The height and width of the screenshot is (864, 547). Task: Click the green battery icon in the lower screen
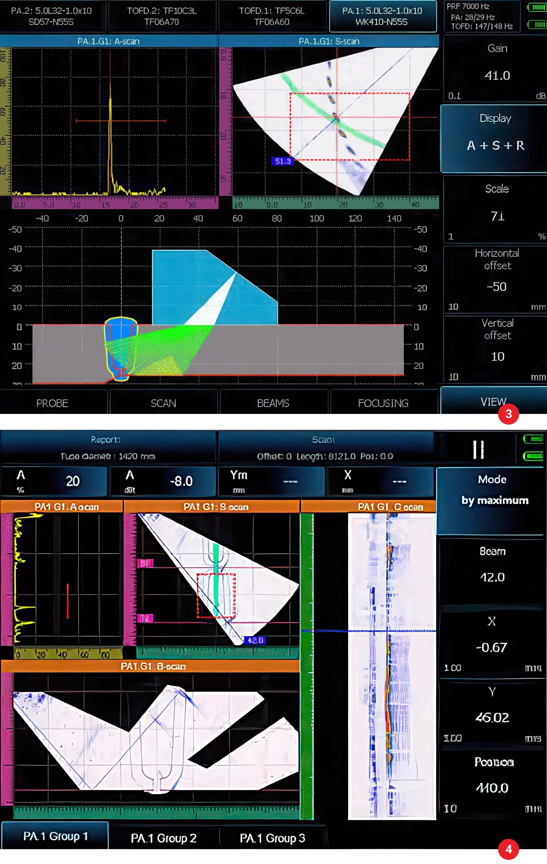coord(533,439)
